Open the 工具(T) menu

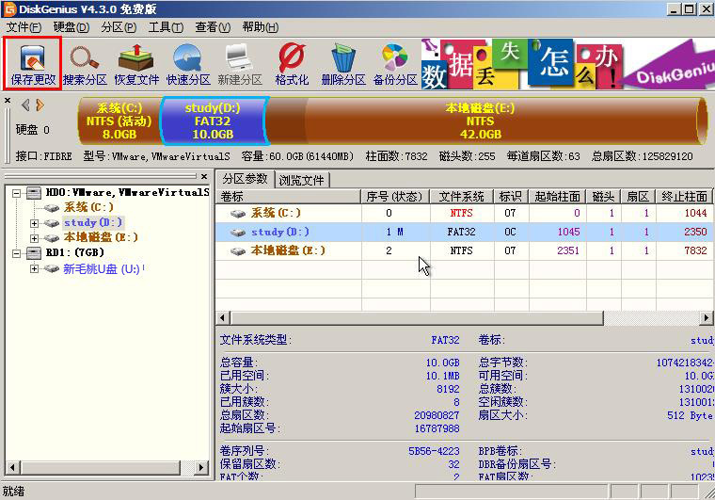click(166, 27)
